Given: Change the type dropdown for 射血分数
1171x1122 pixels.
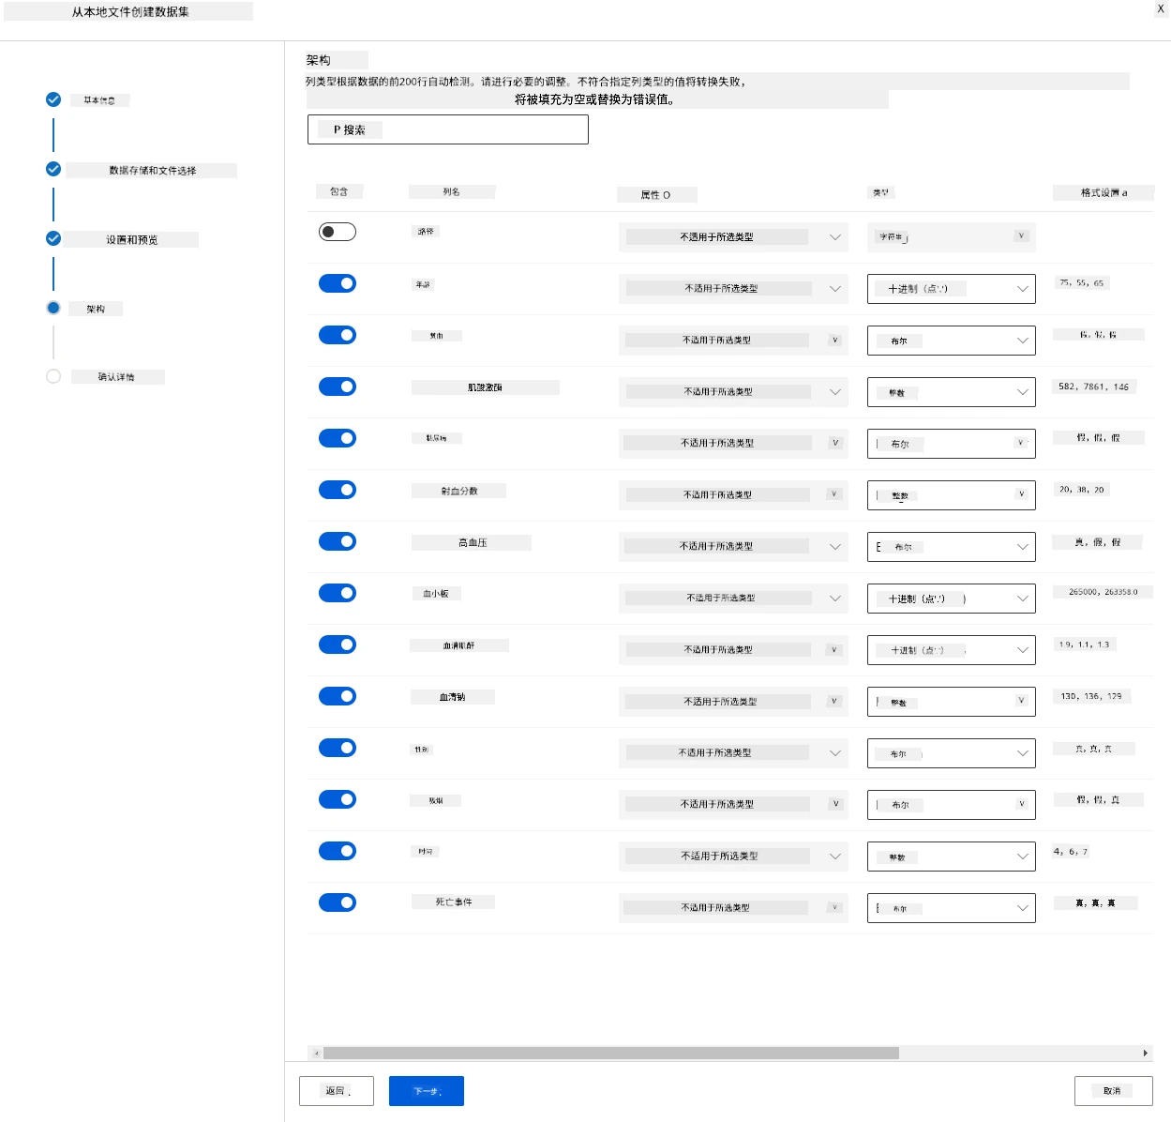Looking at the screenshot, I should click(952, 495).
